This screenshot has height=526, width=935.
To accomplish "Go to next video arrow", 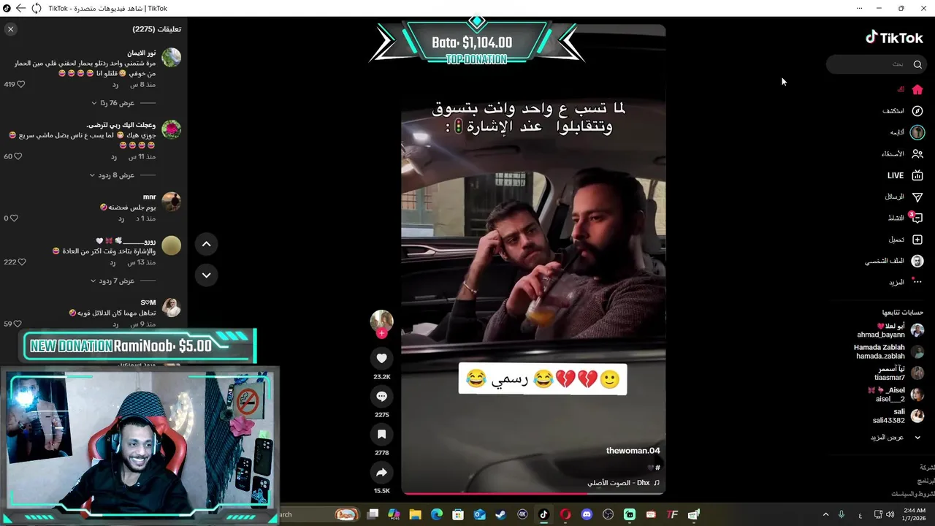I will [206, 275].
